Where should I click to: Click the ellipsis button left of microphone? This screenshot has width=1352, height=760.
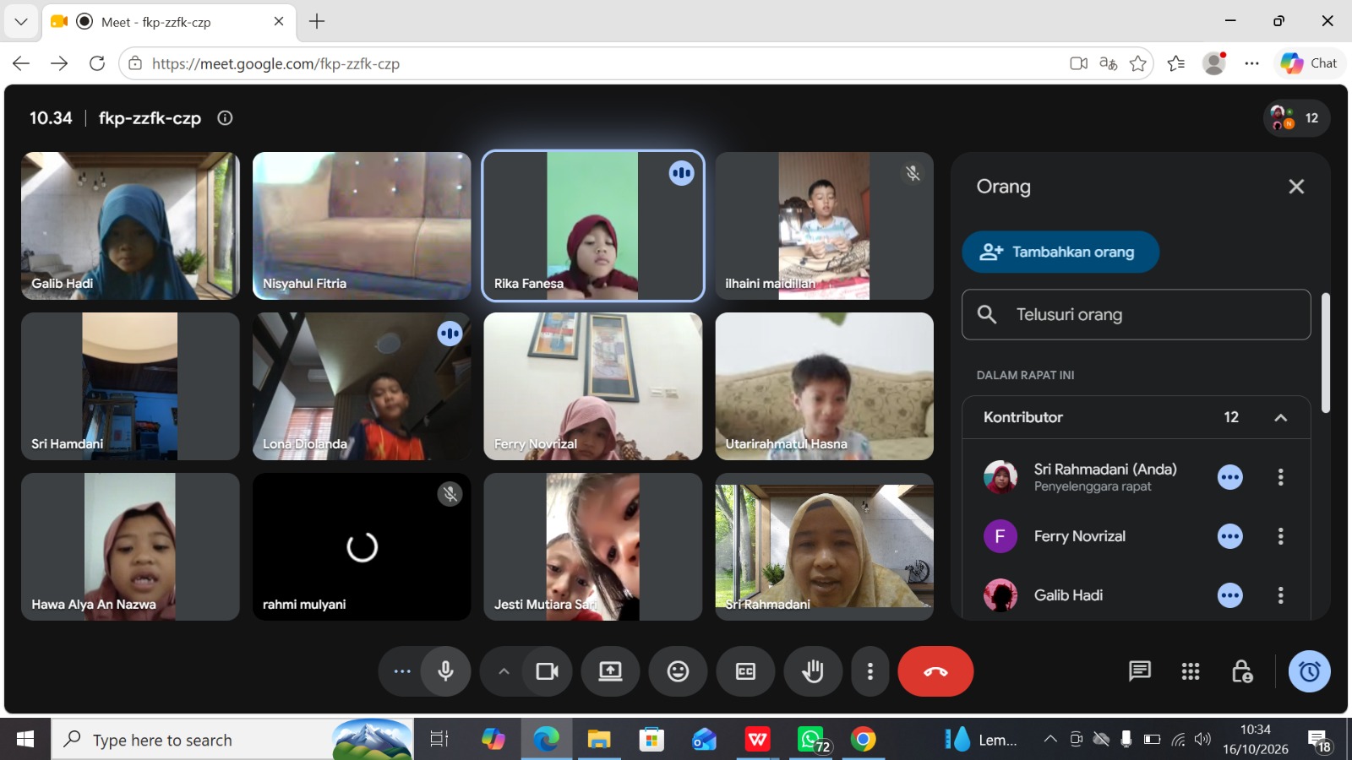point(402,671)
